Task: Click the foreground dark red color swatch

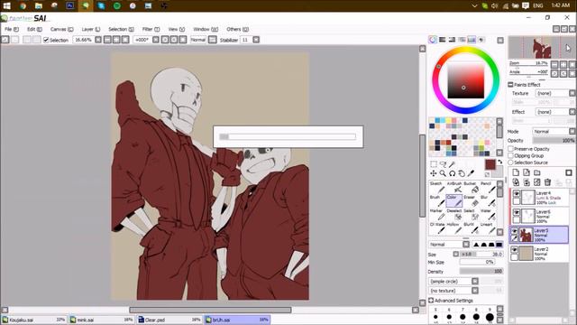Action: point(490,164)
